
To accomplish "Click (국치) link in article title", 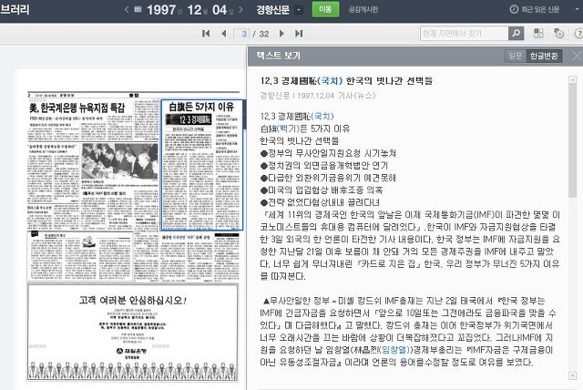I will (330, 81).
